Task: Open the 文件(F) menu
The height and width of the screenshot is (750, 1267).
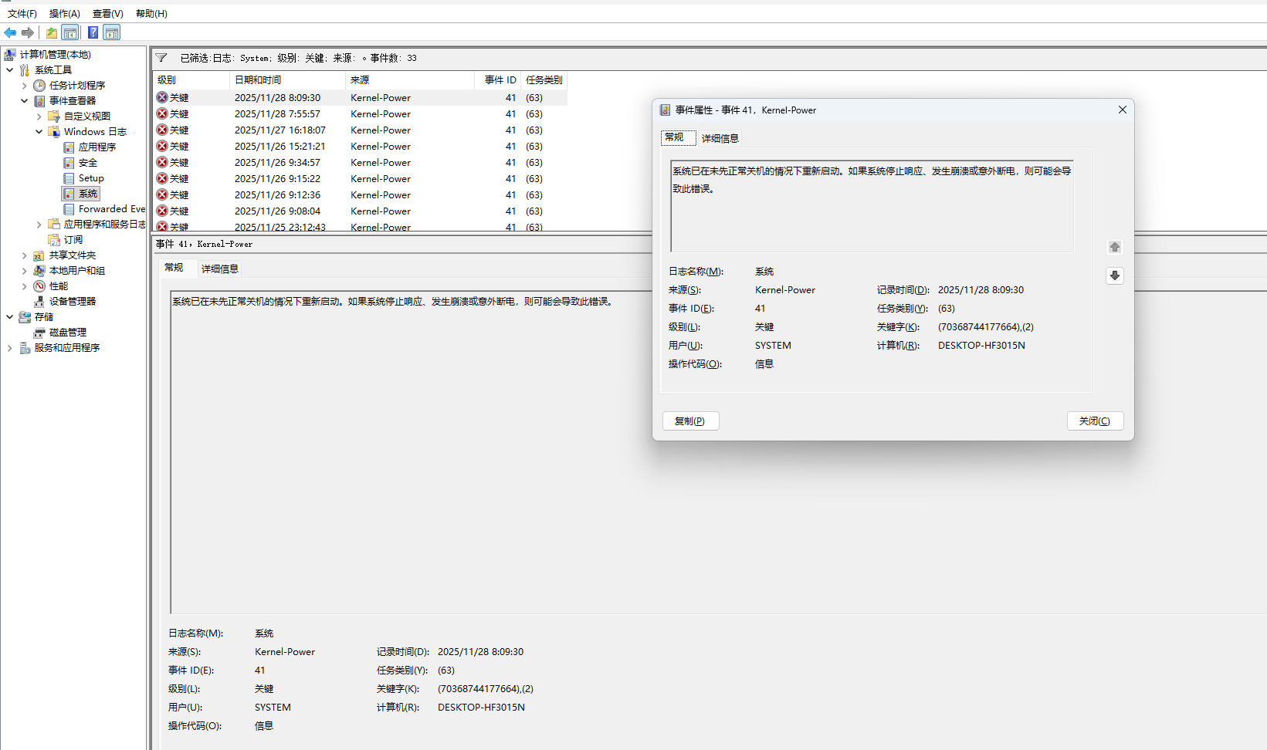Action: (22, 14)
